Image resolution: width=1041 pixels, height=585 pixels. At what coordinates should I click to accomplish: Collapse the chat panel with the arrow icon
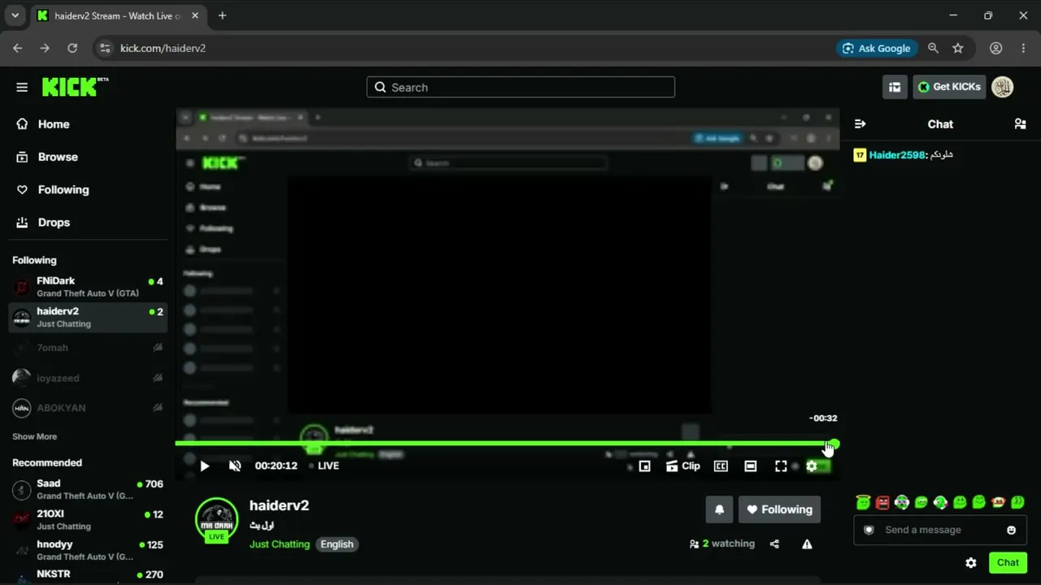tap(860, 124)
